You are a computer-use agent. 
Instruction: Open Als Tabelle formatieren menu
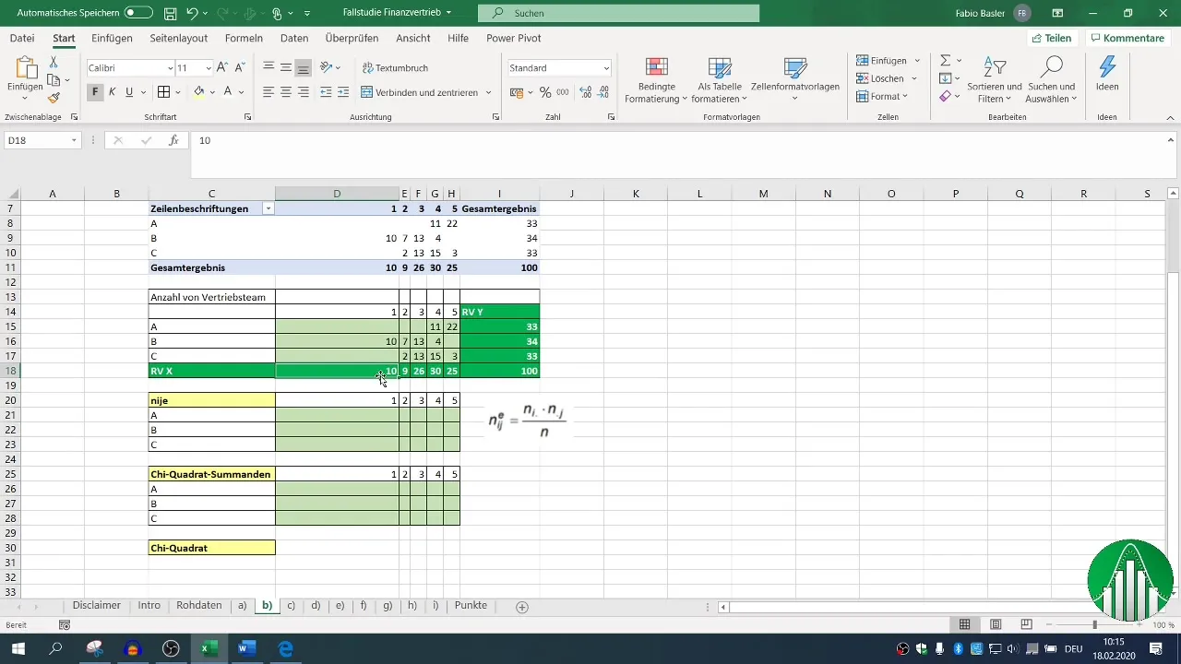coord(720,80)
